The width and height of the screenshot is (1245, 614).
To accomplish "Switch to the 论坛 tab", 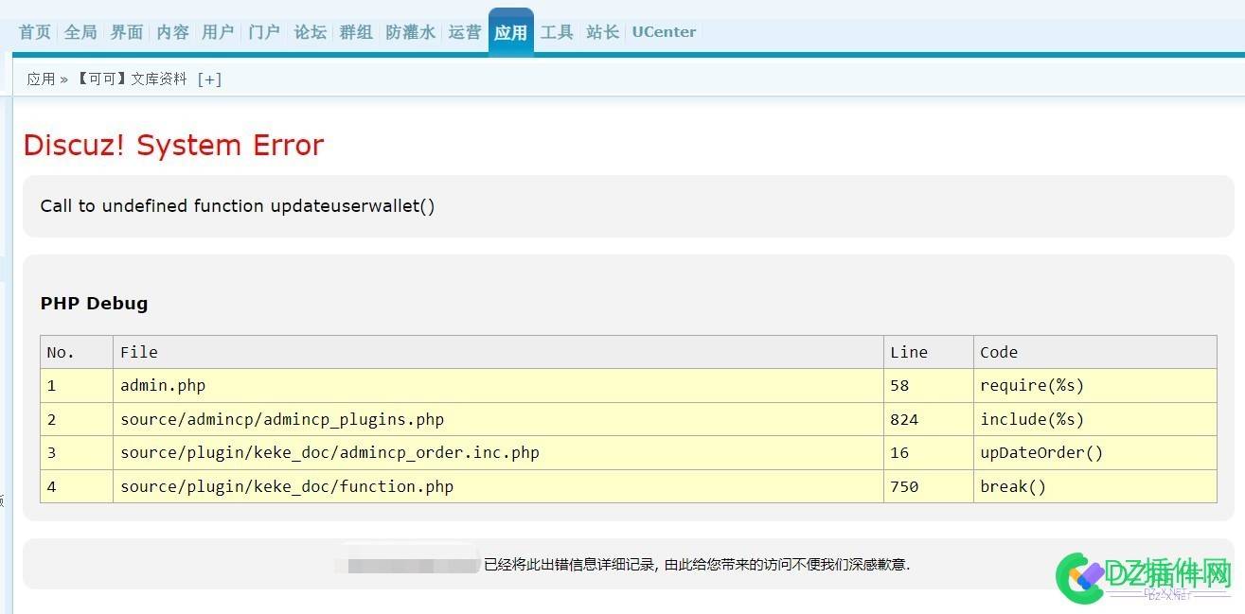I will pos(311,32).
